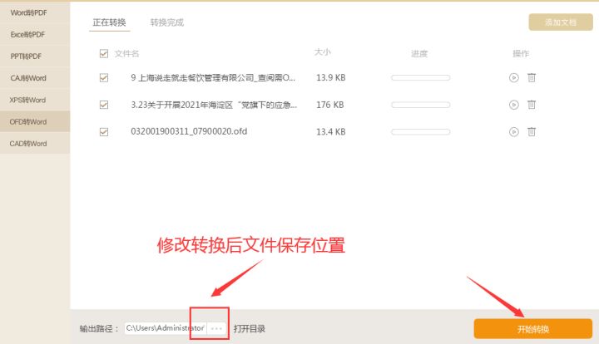Viewport: 599px width, 344px height.
Task: Start converting the 9 上海说走就走 file
Action: click(514, 78)
